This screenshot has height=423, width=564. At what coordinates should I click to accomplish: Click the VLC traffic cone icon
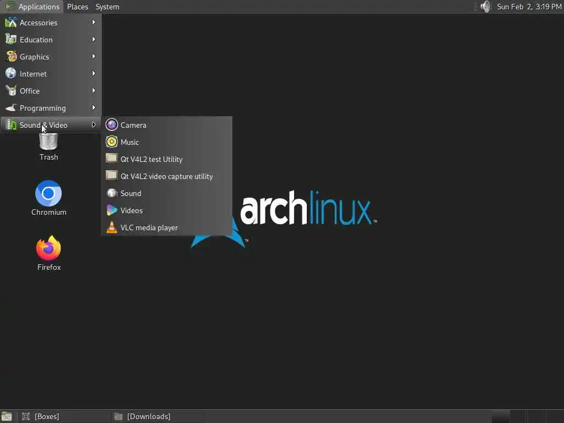(111, 227)
